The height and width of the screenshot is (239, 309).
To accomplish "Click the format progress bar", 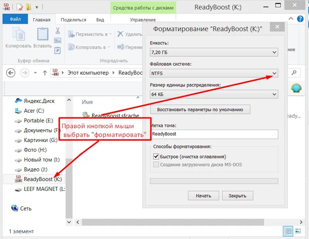I will (x=214, y=181).
